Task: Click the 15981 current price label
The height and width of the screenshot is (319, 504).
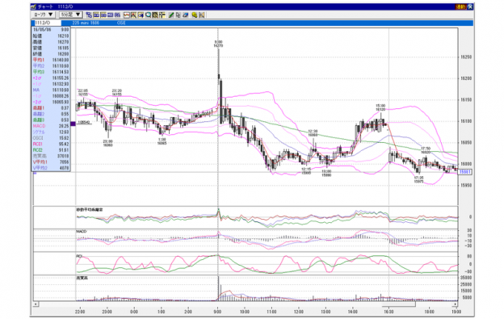Action: [x=465, y=172]
